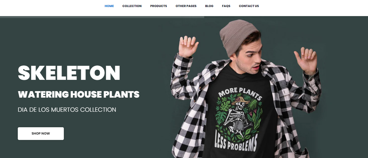Screen dimensions: 368x158
Task: Expand the OTHER PAGES menu
Action: (x=186, y=6)
